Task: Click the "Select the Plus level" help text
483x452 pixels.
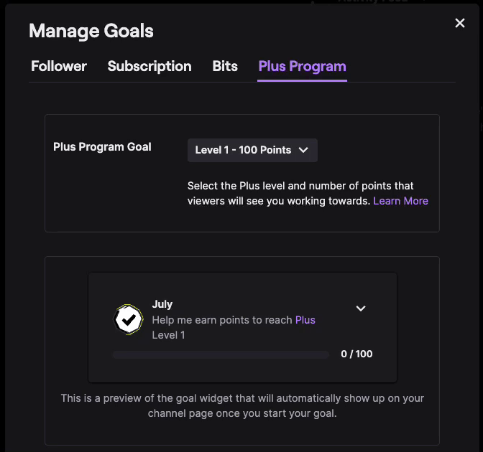Action: (300, 186)
